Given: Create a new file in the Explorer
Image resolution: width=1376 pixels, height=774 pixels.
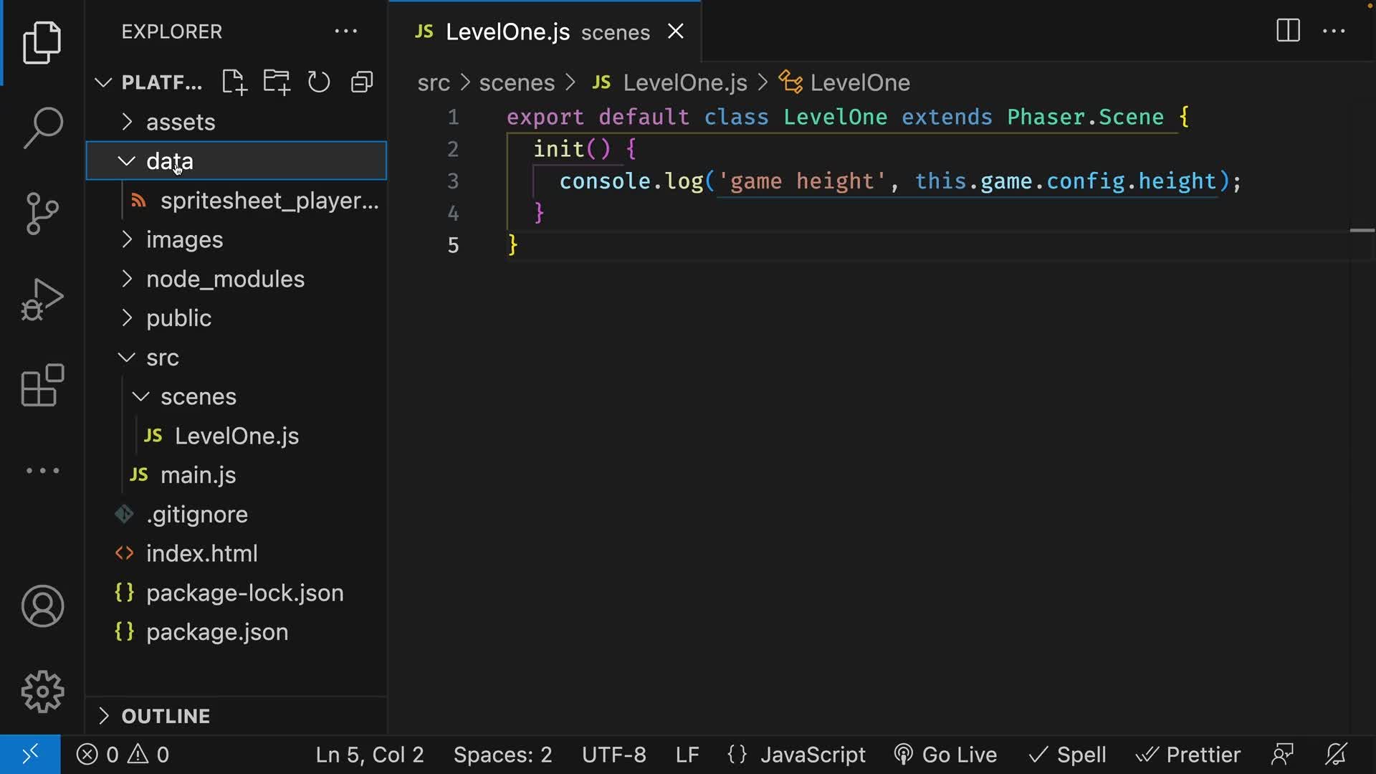Looking at the screenshot, I should click(234, 82).
